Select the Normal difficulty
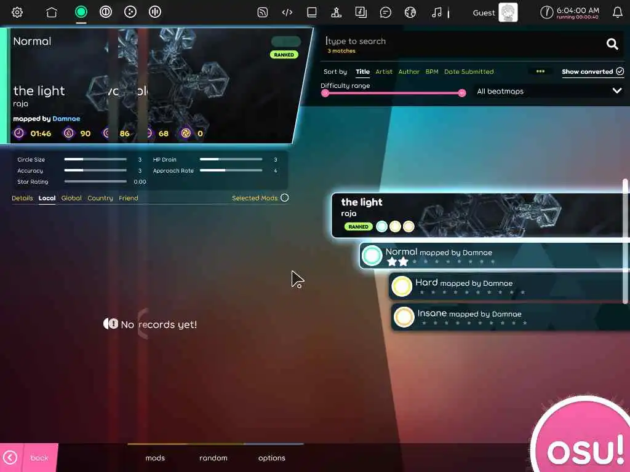630x472 pixels. click(x=494, y=256)
